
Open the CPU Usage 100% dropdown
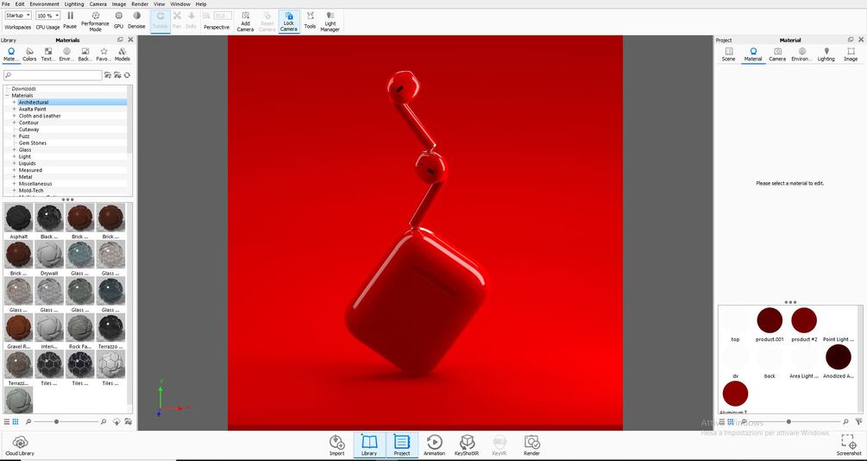pos(48,16)
